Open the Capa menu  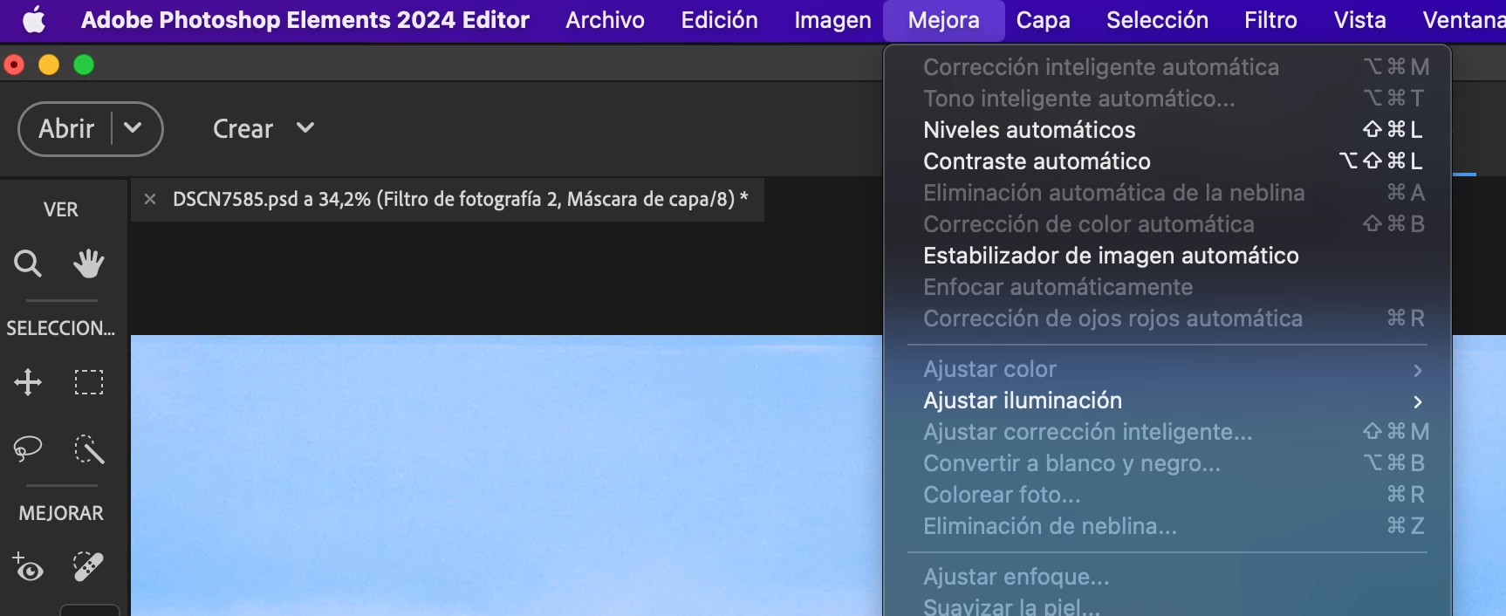[x=1043, y=19]
